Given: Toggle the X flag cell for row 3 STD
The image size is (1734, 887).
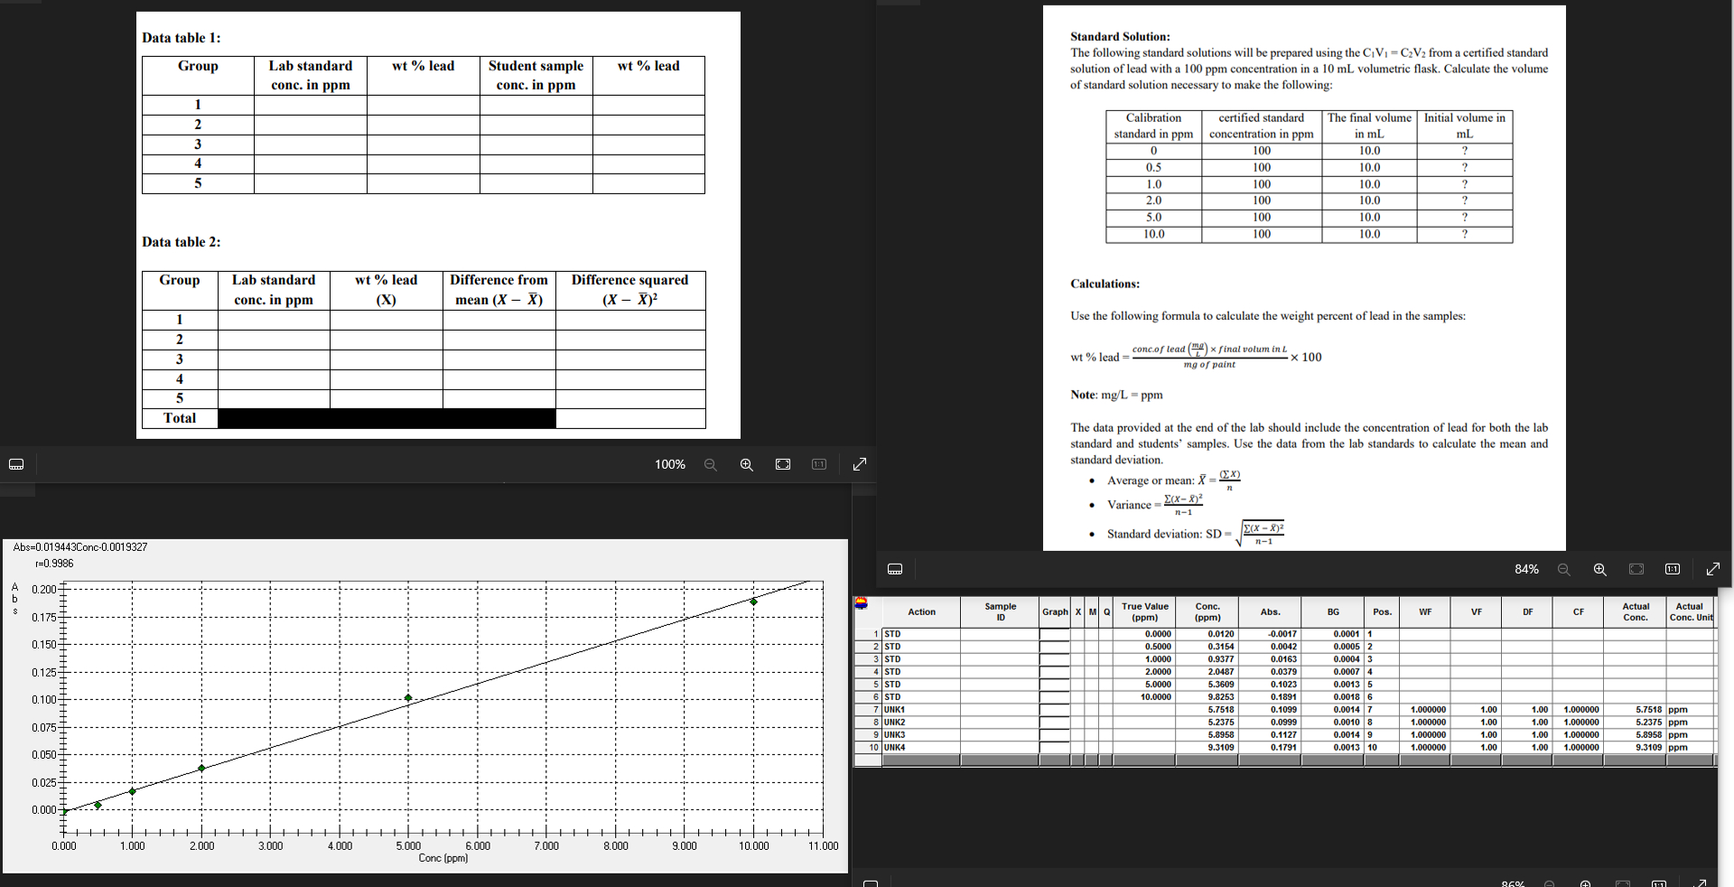Looking at the screenshot, I should coord(1077,658).
